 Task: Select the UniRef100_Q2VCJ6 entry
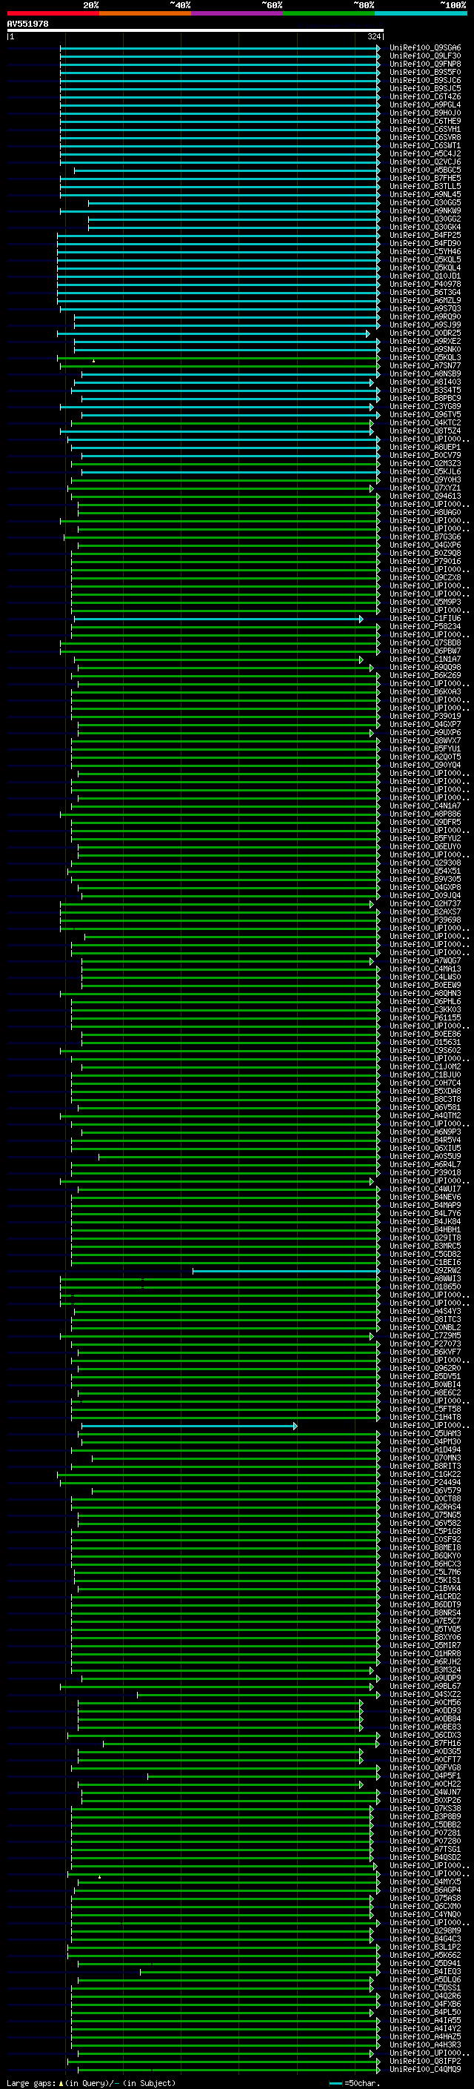pos(425,162)
